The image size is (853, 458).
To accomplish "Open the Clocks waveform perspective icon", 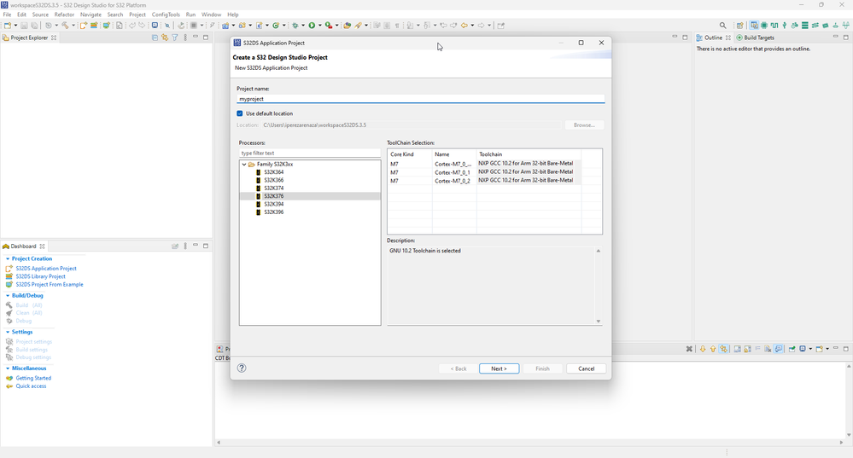I will (774, 25).
